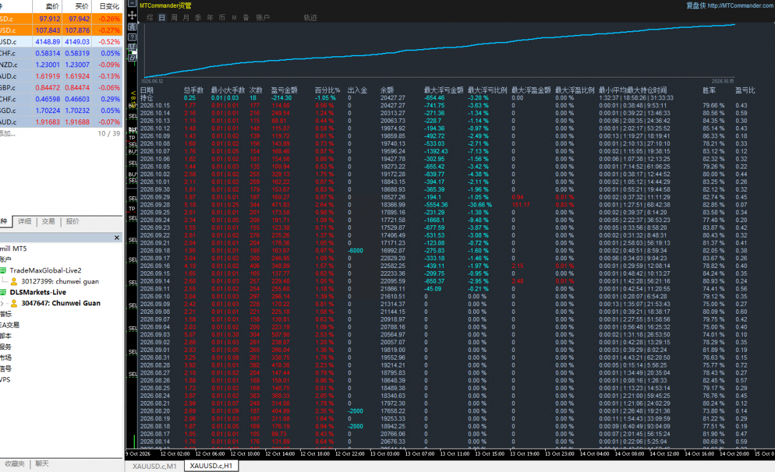Click the 禁 disable icon in the side toolbar
Image resolution: width=775 pixels, height=472 pixels.
132,47
